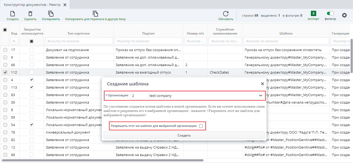Image resolution: width=353 pixels, height=163 pixels.
Task: Toggle the select-all checkbox in header
Action: click(5, 30)
